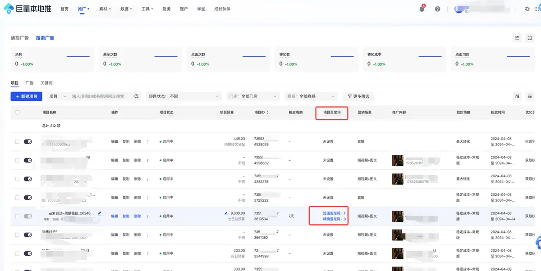Screen dimensions: 541x271
Task: Click 复制 for project 4298662
Action: click(126, 160)
